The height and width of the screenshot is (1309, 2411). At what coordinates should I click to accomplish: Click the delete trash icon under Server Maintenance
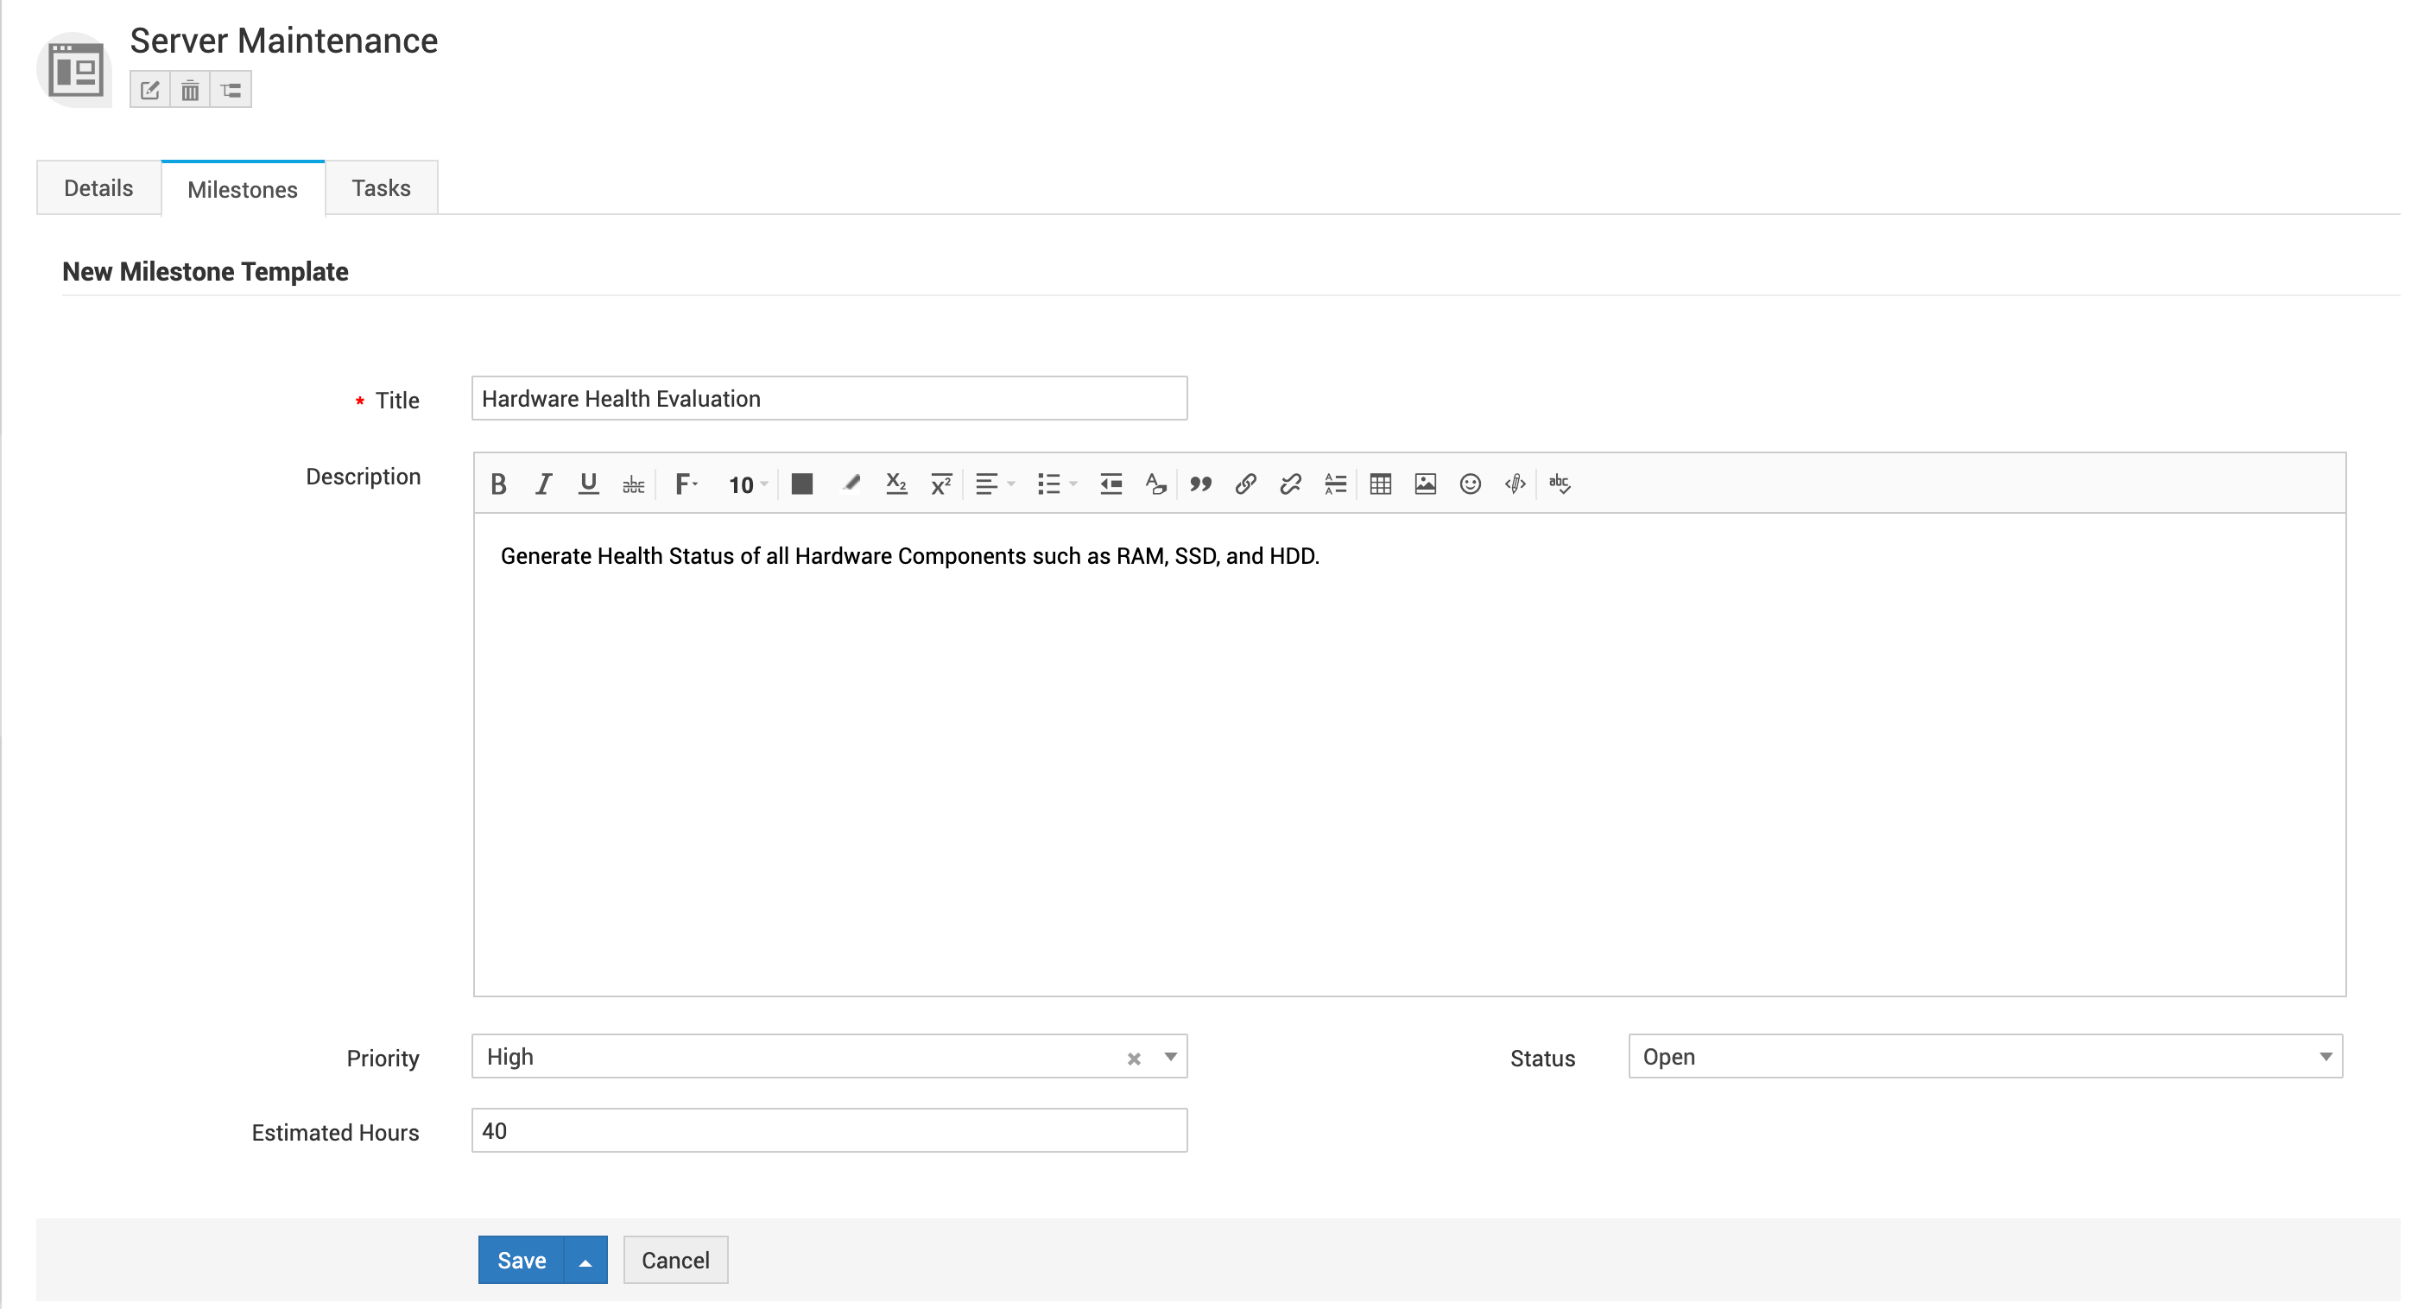(190, 91)
